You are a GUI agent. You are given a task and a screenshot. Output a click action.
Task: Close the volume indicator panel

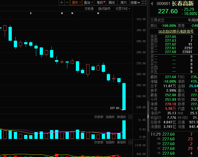point(130,117)
